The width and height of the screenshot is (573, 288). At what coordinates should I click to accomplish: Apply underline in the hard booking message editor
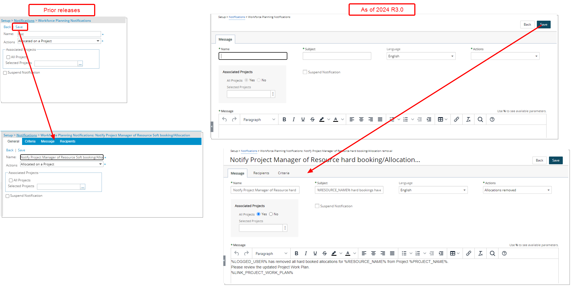click(x=315, y=253)
